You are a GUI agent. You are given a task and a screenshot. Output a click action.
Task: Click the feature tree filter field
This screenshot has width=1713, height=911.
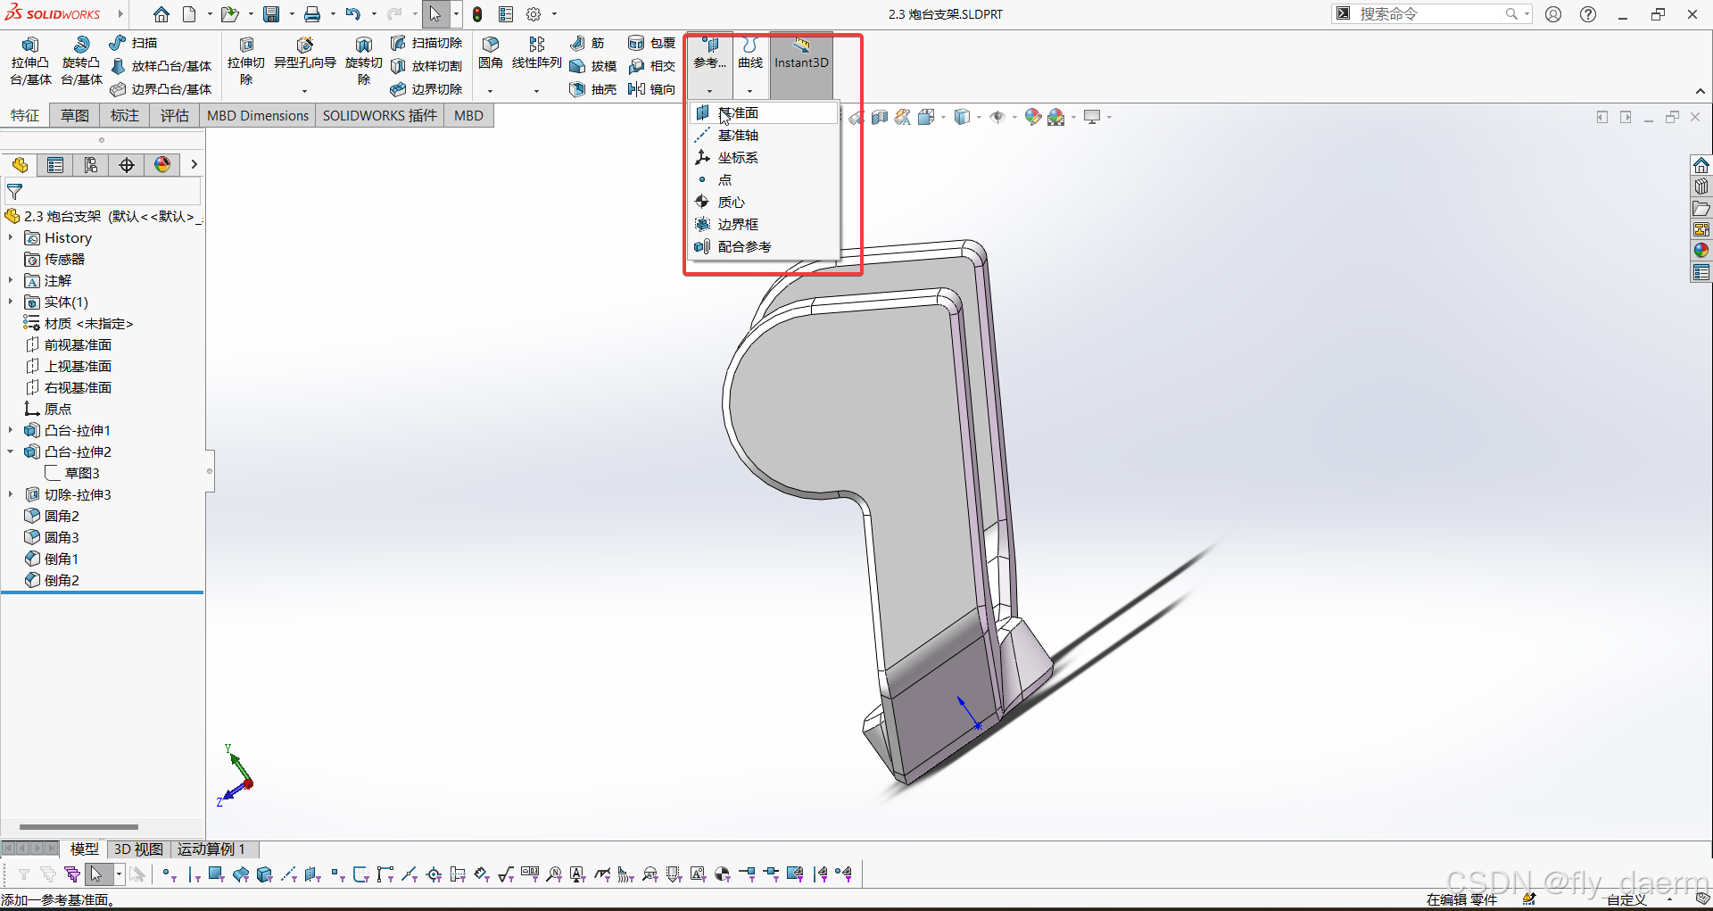pyautogui.click(x=103, y=191)
